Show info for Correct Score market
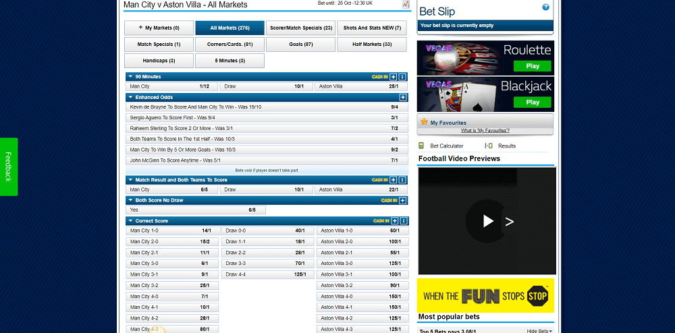Image resolution: width=675 pixels, height=333 pixels. pyautogui.click(x=404, y=221)
